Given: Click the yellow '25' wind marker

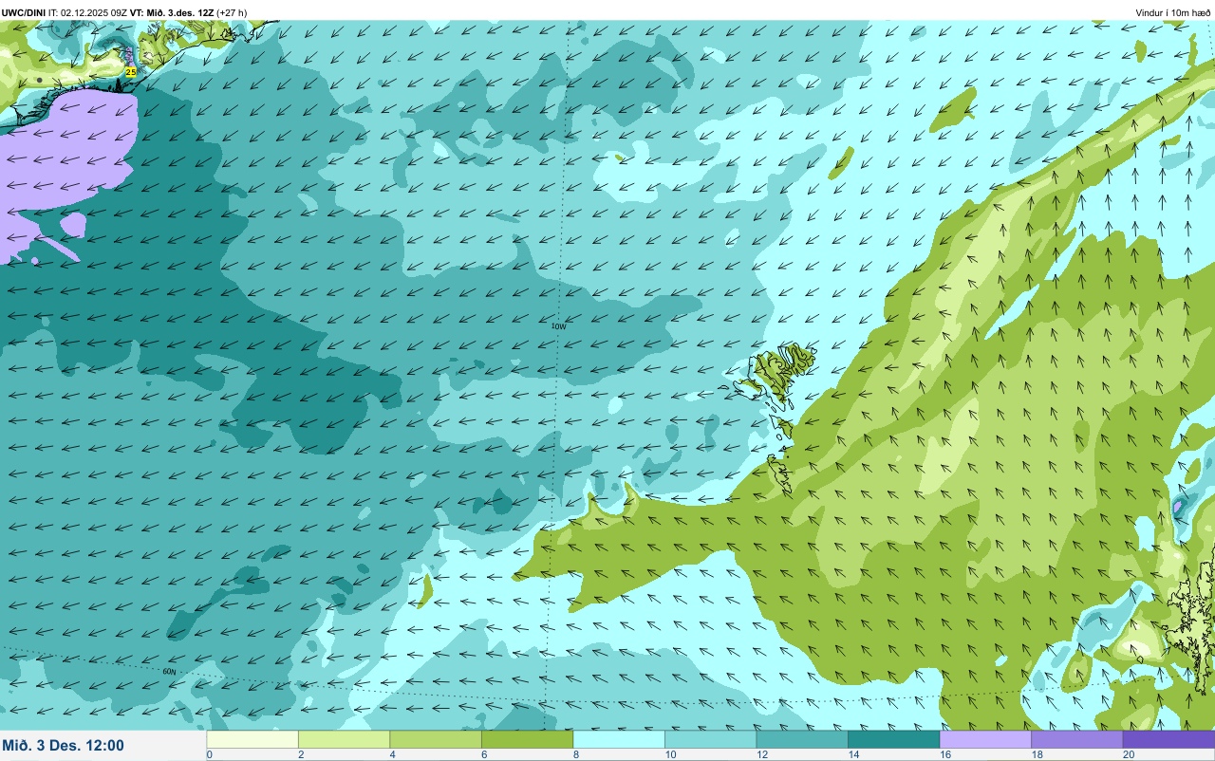Looking at the screenshot, I should (131, 71).
